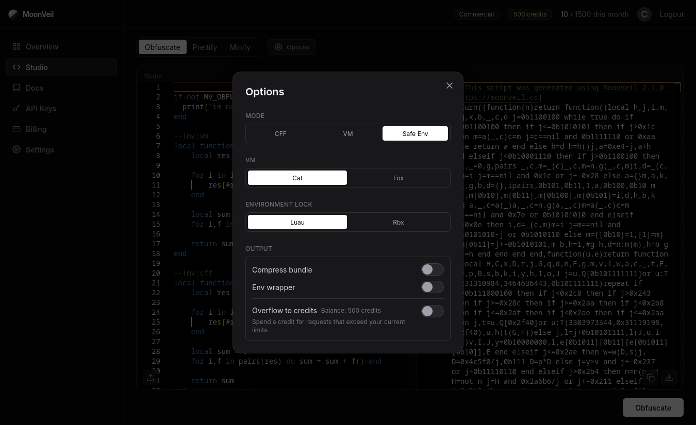
Task: Close the Options dialog with X
Action: pos(450,86)
